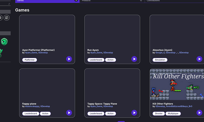Click the Multiplayer tag
This screenshot has height=122, width=204.
[x=173, y=113]
